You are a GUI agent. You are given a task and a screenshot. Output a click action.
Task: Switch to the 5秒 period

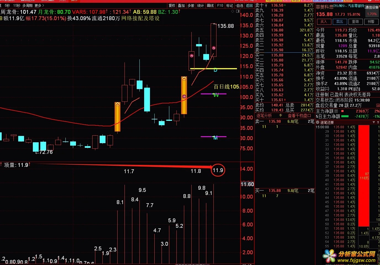pos(7,5)
